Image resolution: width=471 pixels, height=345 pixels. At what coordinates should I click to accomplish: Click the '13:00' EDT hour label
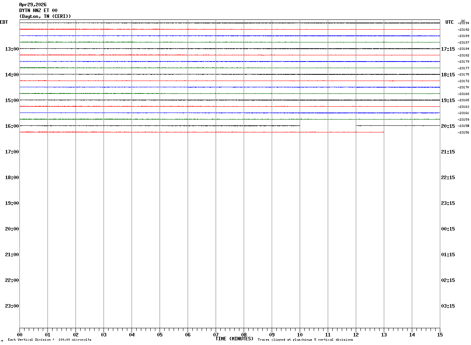(12, 49)
